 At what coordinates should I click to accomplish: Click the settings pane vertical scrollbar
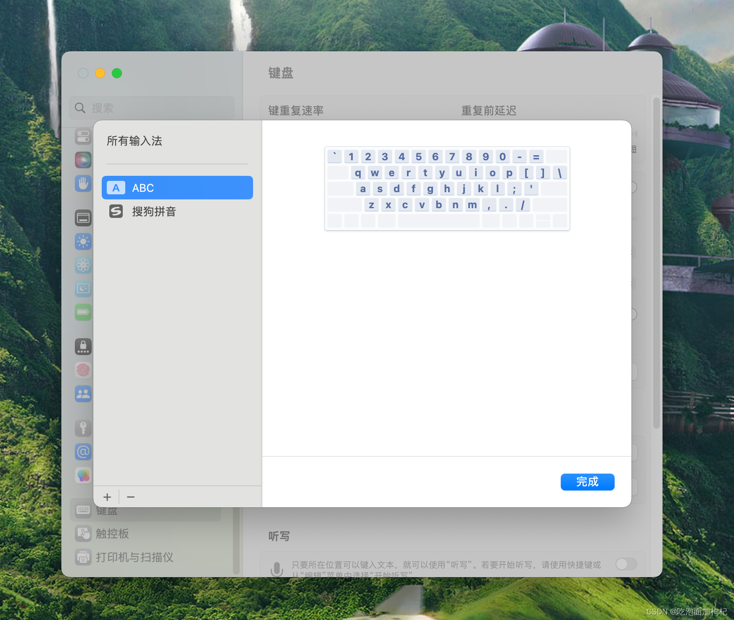click(657, 263)
